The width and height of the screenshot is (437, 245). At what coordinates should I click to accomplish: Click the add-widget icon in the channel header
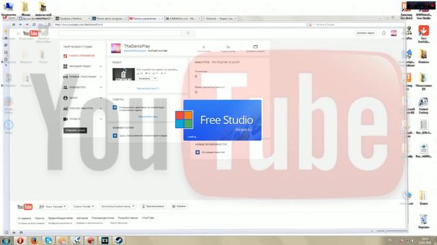pyautogui.click(x=255, y=47)
